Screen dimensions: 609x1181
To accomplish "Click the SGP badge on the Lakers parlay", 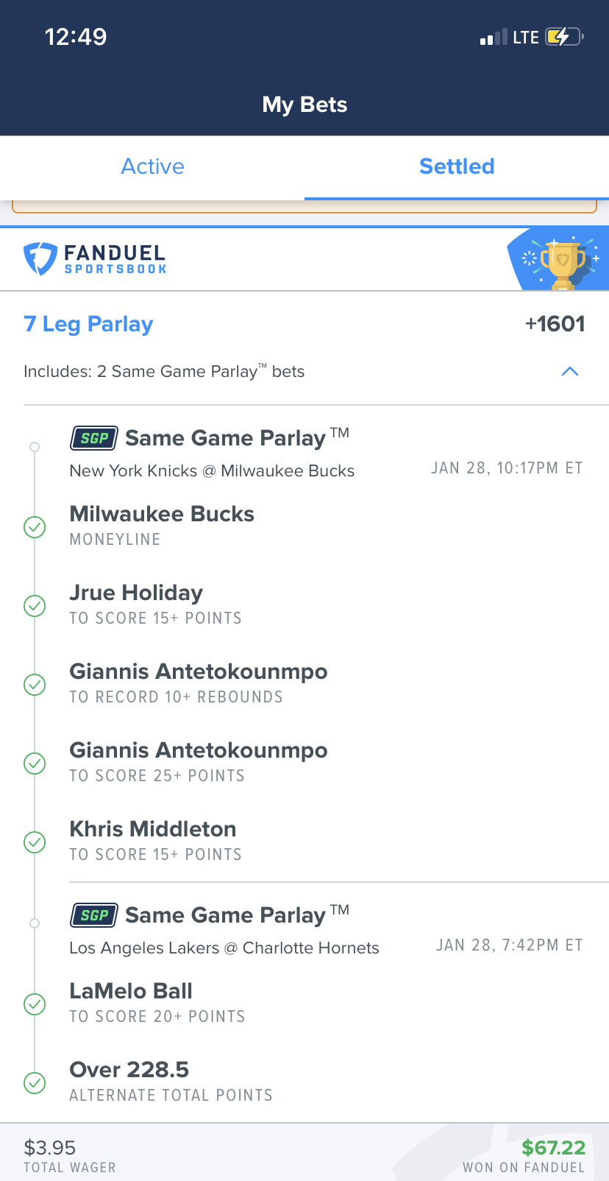I will click(x=94, y=915).
